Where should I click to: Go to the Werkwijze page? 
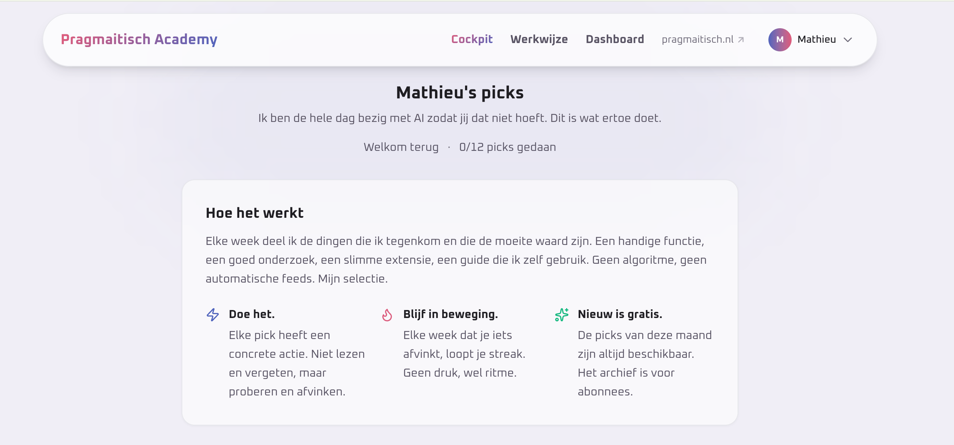(x=539, y=39)
